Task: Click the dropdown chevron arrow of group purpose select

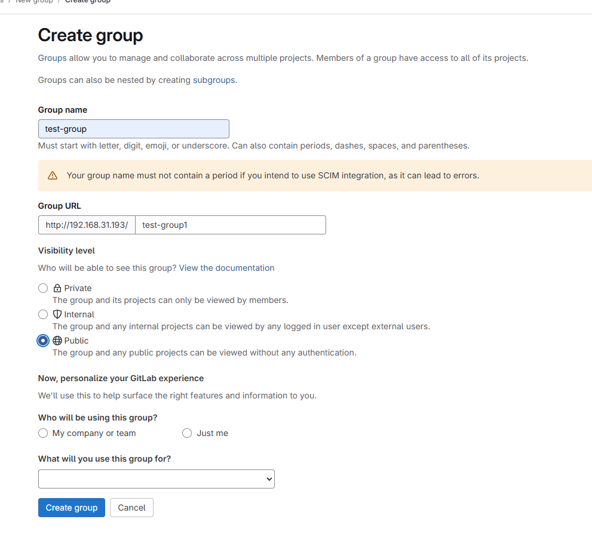Action: coord(269,479)
